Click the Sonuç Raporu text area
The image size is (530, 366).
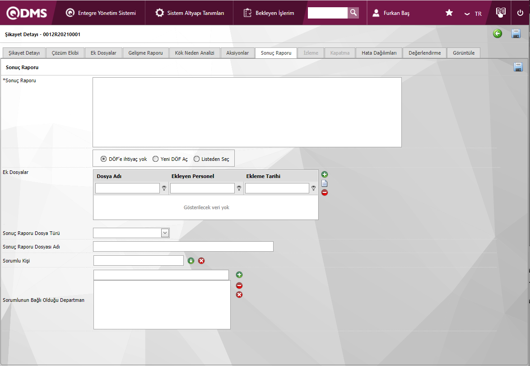pos(247,113)
